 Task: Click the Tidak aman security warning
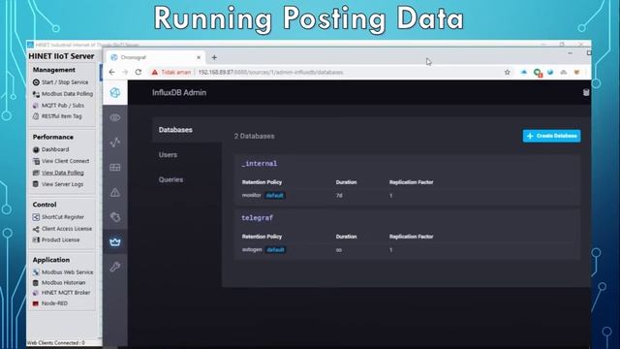[x=171, y=72]
